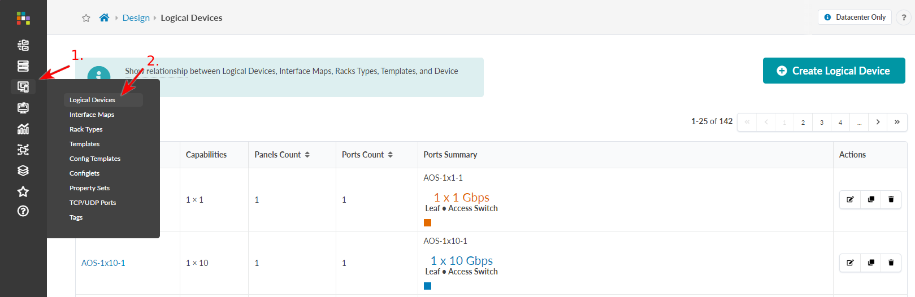Click the Design icon in the sidebar
Viewport: 915px width, 297px height.
pyautogui.click(x=23, y=87)
